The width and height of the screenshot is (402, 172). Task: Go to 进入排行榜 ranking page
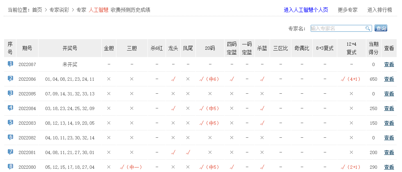click(379, 10)
